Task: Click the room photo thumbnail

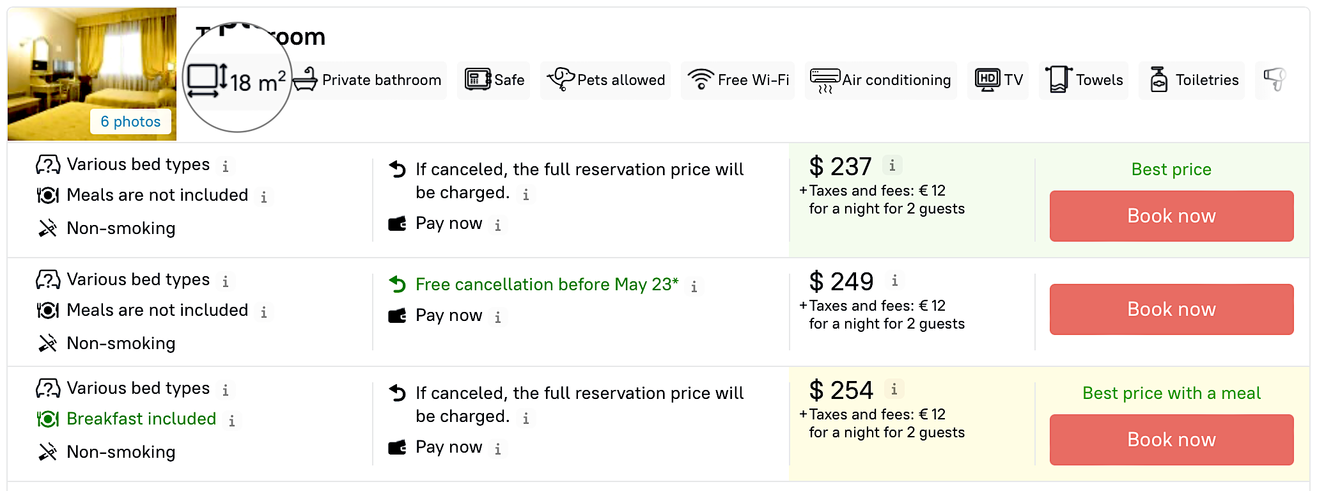Action: tap(91, 64)
